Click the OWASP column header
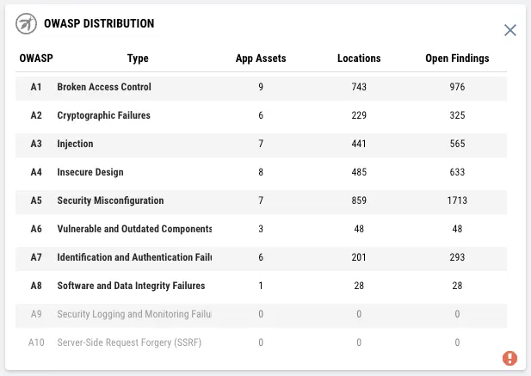Image resolution: width=531 pixels, height=376 pixels. [x=36, y=59]
